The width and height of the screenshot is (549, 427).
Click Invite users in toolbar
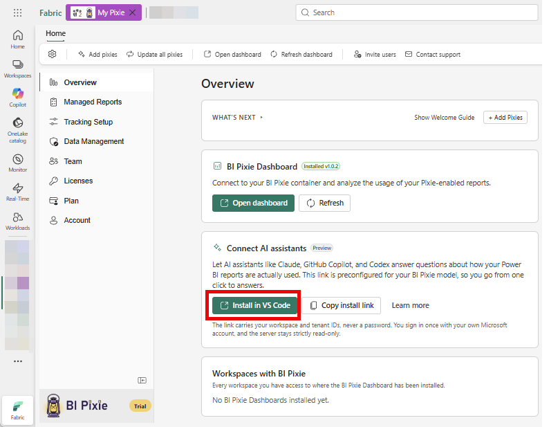tap(375, 55)
